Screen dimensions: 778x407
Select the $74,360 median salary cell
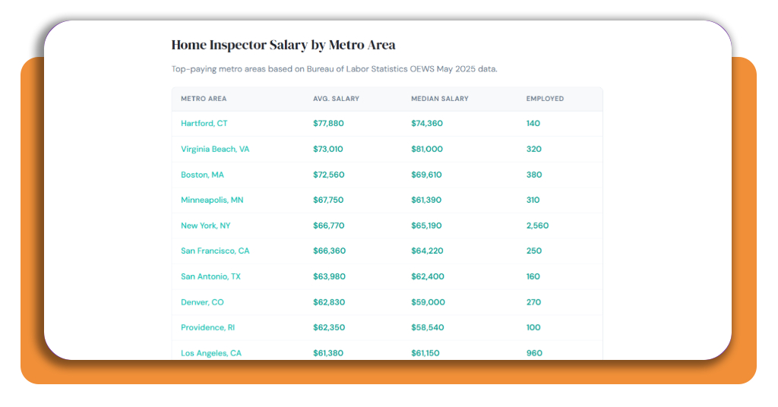tap(427, 124)
